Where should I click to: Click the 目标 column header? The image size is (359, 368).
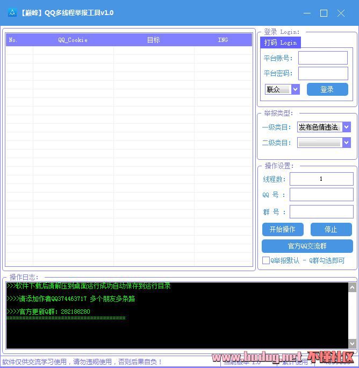(x=153, y=40)
